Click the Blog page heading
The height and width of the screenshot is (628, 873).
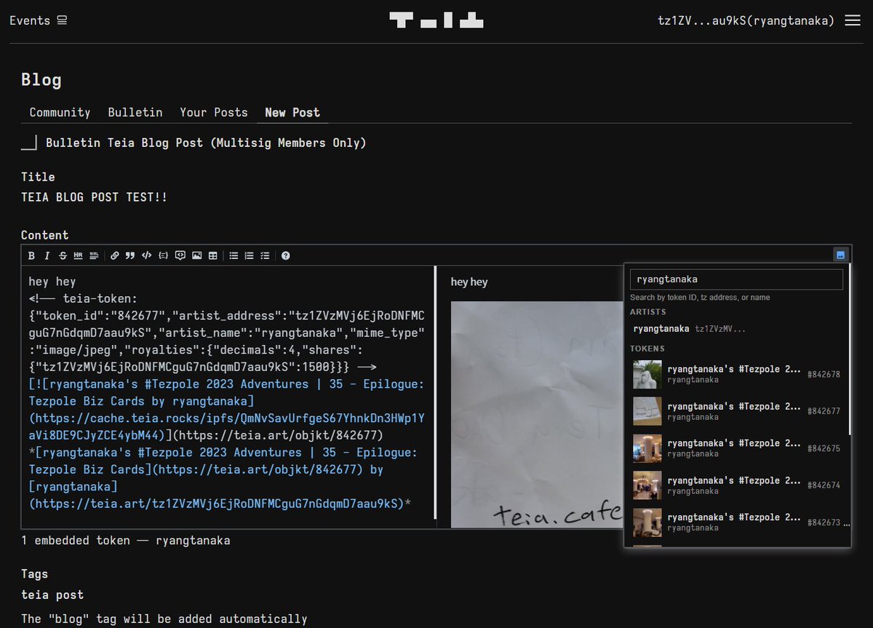click(41, 80)
